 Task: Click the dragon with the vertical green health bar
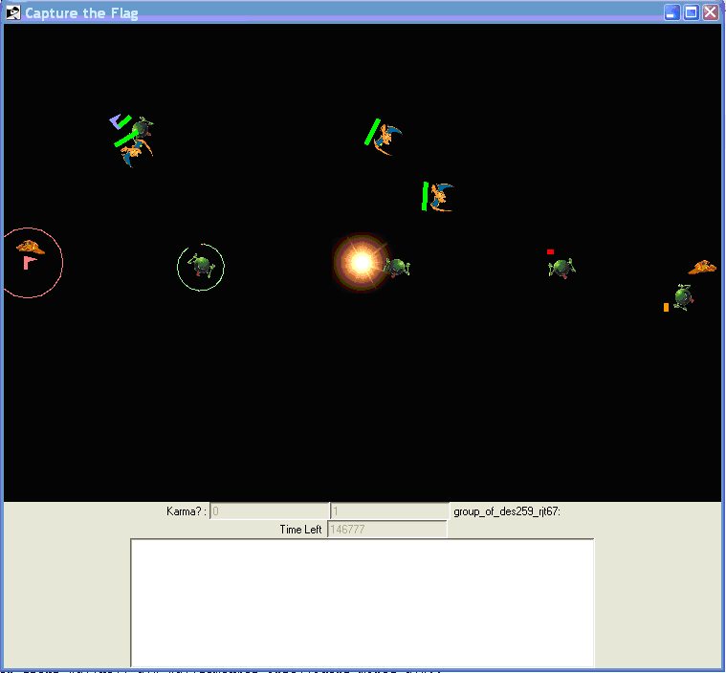pyautogui.click(x=440, y=197)
